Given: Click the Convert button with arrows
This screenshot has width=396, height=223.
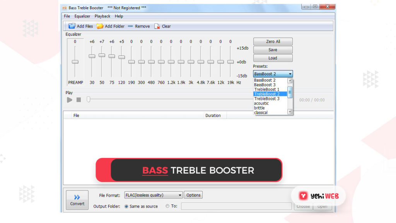Looking at the screenshot, I should [77, 200].
